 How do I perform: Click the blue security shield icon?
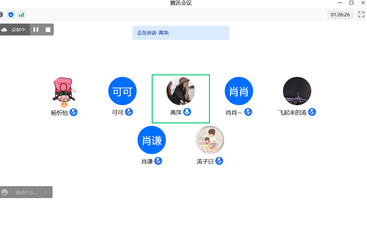point(11,15)
